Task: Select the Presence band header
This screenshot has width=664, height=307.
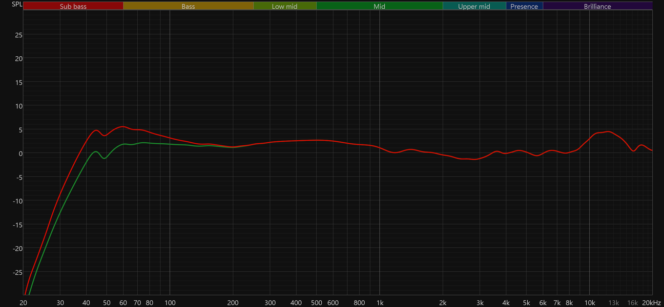Action: pos(524,6)
